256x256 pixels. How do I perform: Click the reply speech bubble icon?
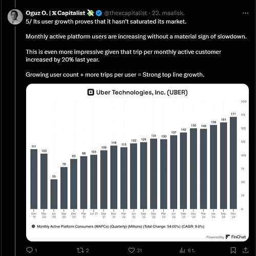click(x=29, y=250)
